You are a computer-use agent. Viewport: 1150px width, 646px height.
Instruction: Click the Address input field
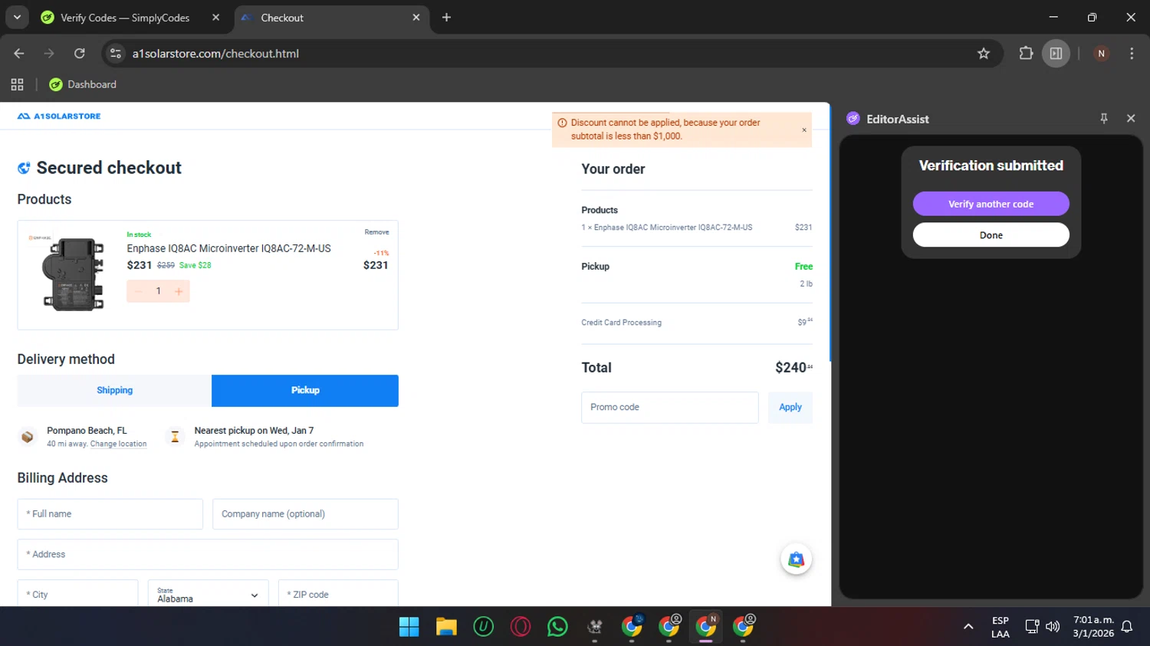coord(208,555)
